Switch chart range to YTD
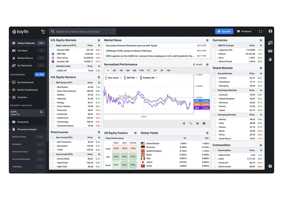Screen dimensions: 283x200 (141, 71)
